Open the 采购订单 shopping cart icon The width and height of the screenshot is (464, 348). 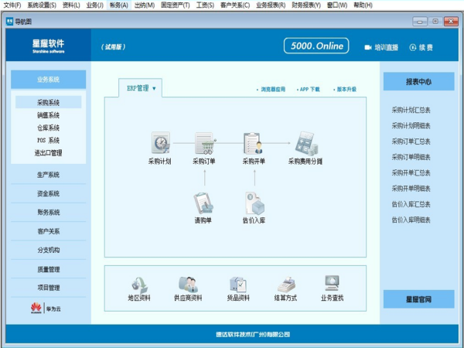[x=205, y=143]
